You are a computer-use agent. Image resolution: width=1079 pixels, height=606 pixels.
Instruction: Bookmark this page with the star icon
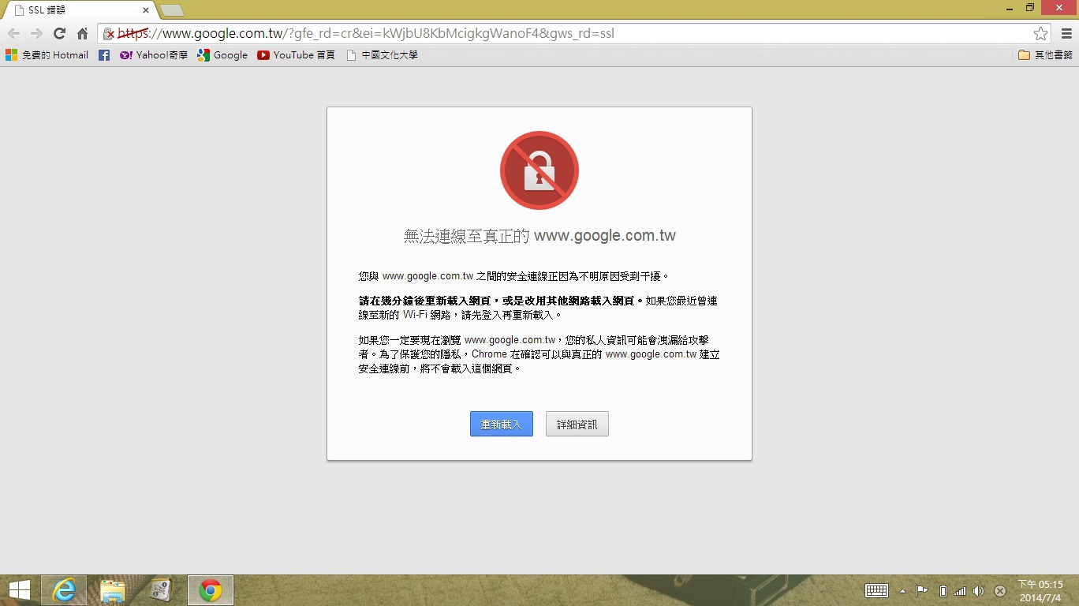pos(1040,34)
